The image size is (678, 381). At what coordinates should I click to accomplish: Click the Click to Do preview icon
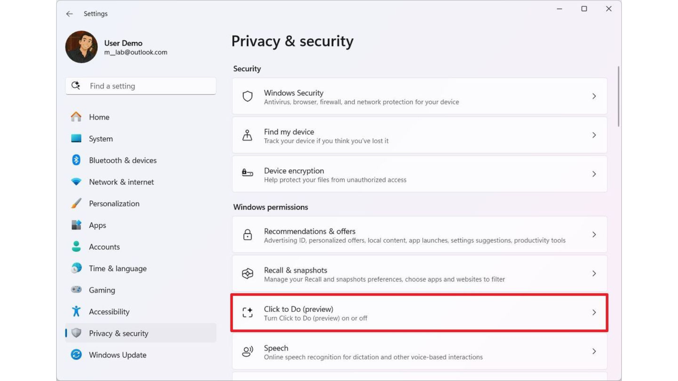point(248,313)
